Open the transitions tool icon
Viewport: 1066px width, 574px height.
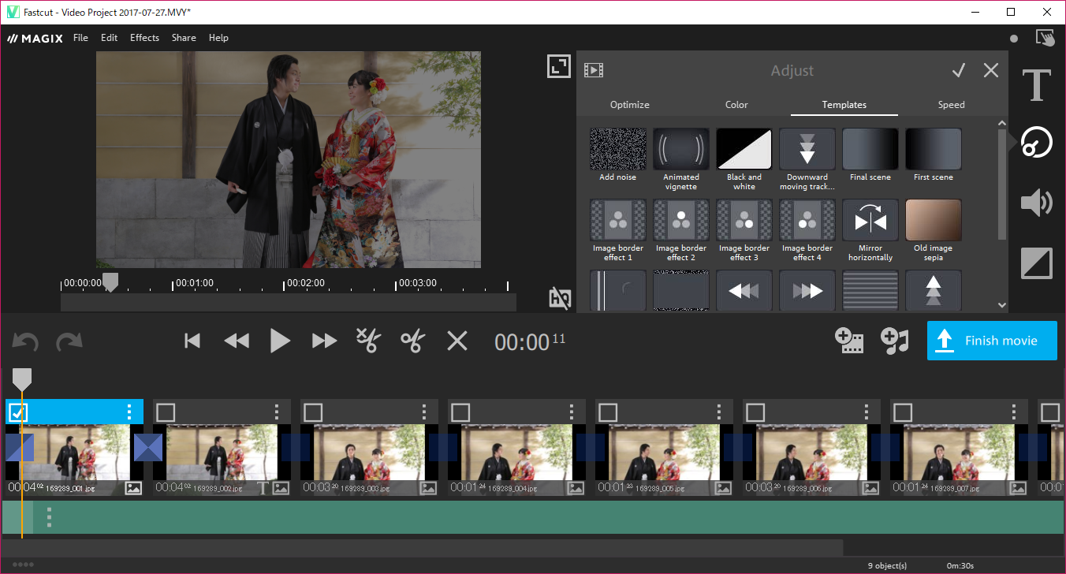tap(1037, 263)
